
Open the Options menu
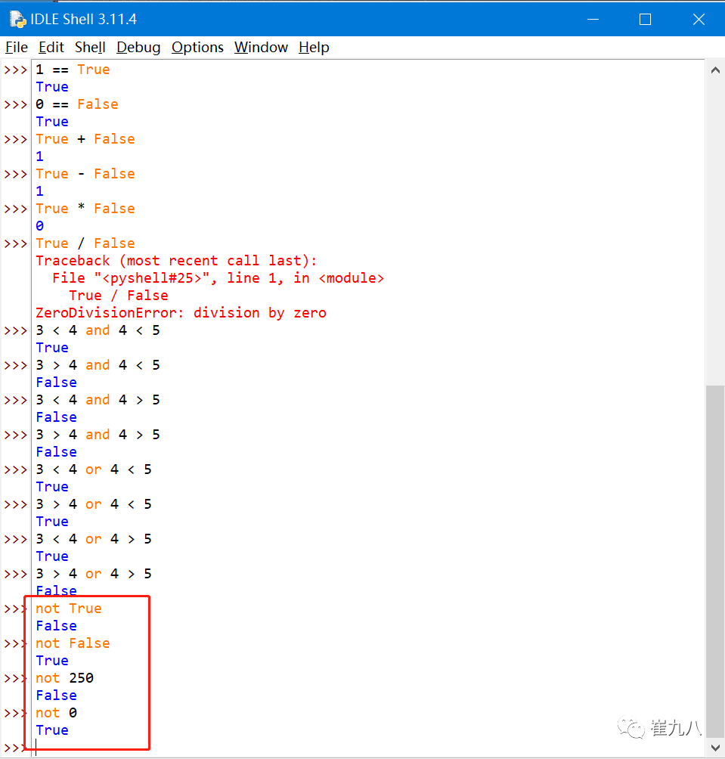197,48
